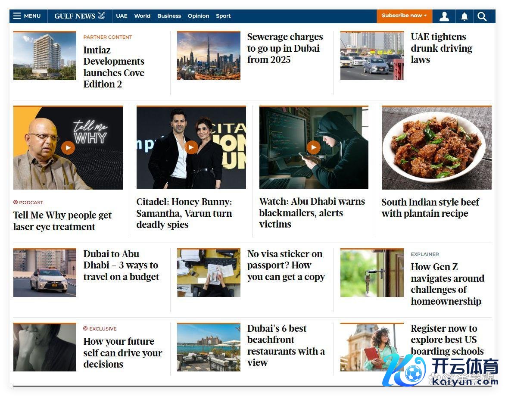
Task: Click the Gulf News logo
Action: pyautogui.click(x=79, y=16)
